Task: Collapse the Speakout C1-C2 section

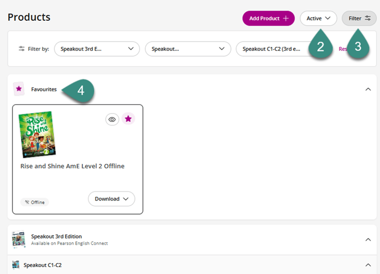Action: click(368, 265)
